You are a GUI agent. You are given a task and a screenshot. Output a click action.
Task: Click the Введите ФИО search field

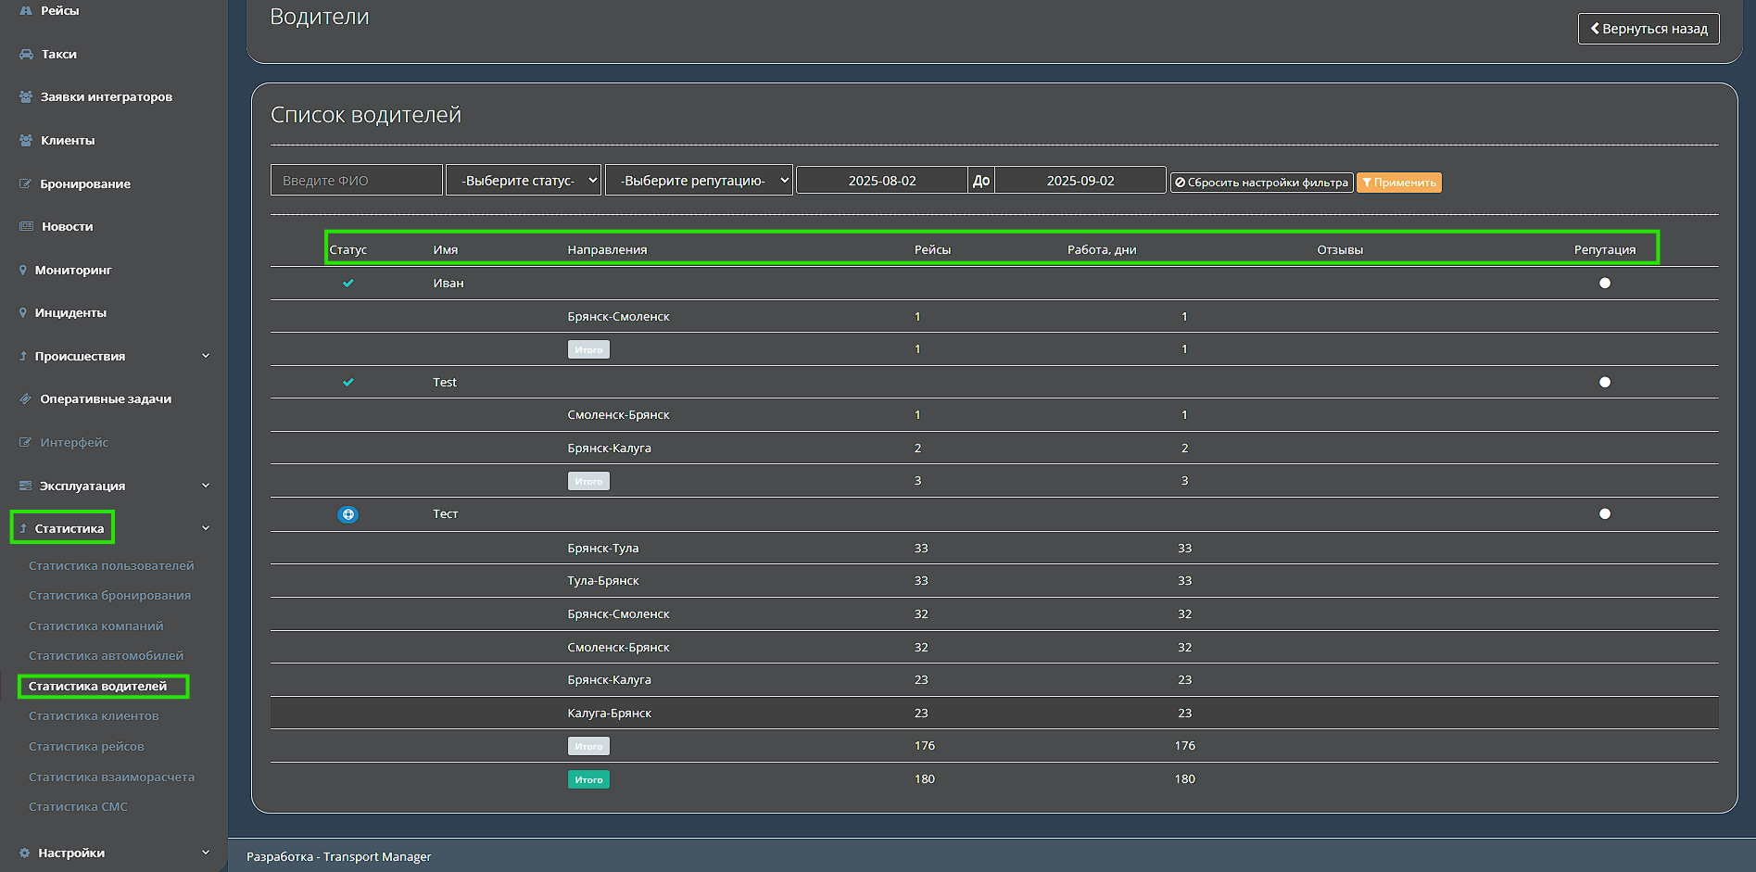(356, 181)
